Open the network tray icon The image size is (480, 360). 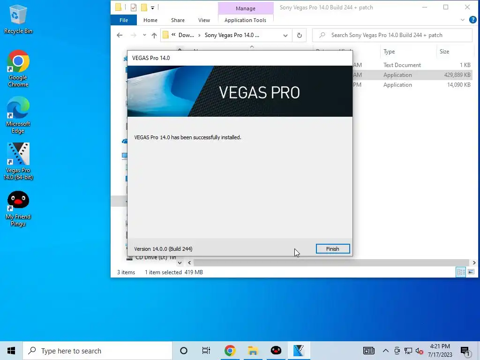click(408, 351)
